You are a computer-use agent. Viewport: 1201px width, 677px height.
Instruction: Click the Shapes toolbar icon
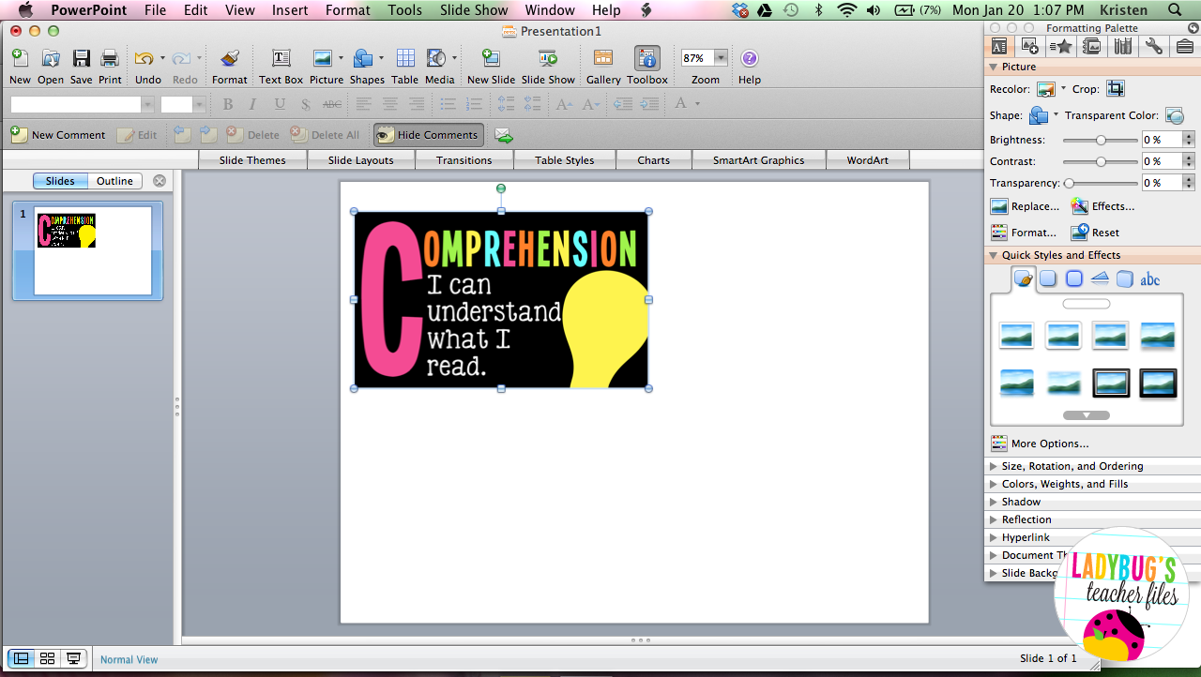click(363, 59)
